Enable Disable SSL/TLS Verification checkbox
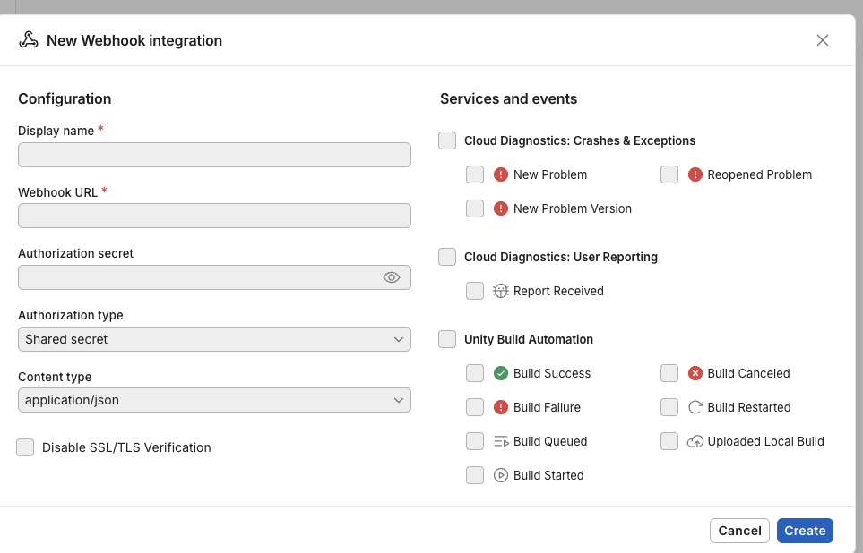The height and width of the screenshot is (553, 863). [25, 447]
